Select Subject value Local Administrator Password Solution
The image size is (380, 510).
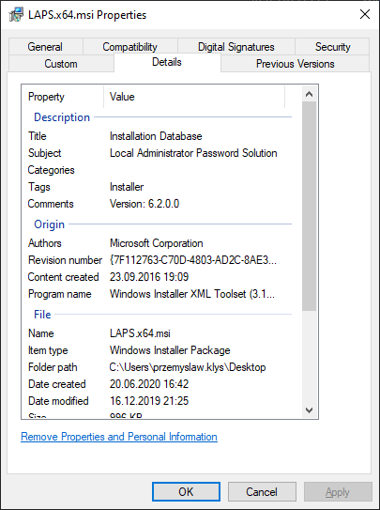point(193,153)
